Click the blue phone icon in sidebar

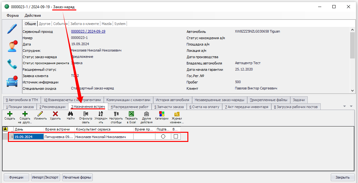12,64
